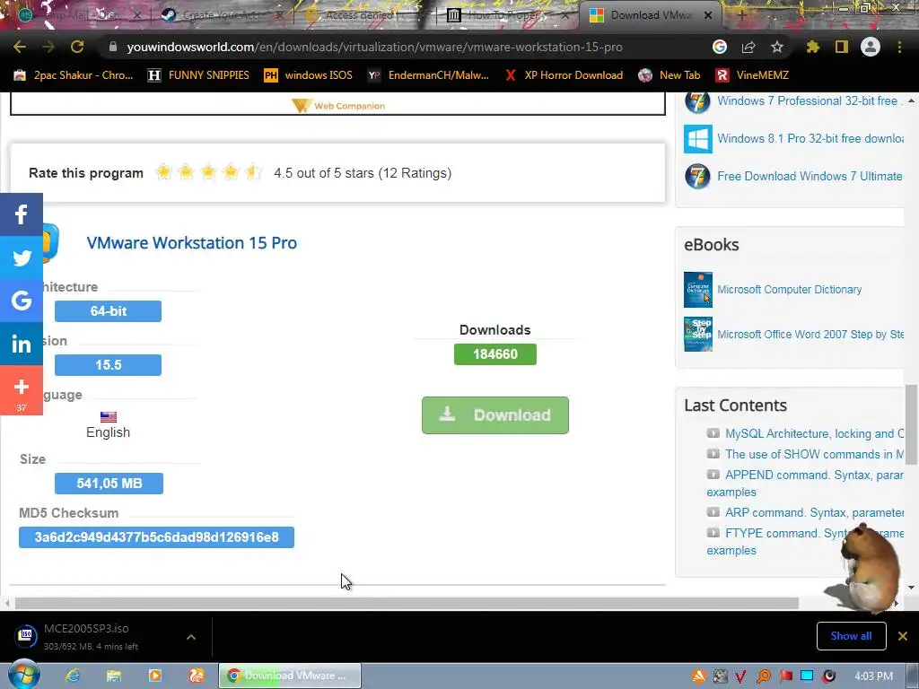The width and height of the screenshot is (919, 689).
Task: Share on Twitter via sidebar icon
Action: (x=22, y=257)
